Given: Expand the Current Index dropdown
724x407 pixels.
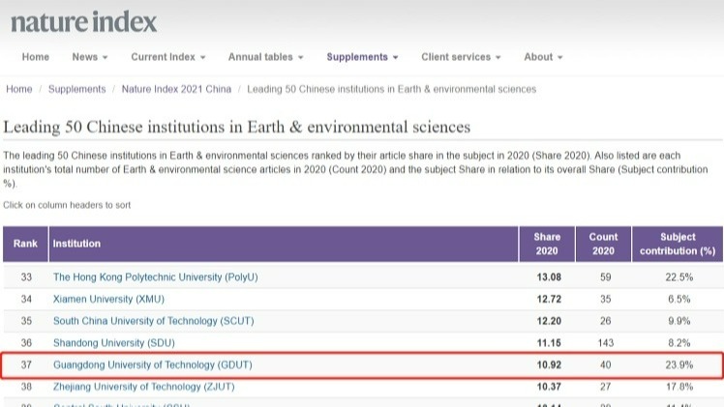Looking at the screenshot, I should click(167, 57).
